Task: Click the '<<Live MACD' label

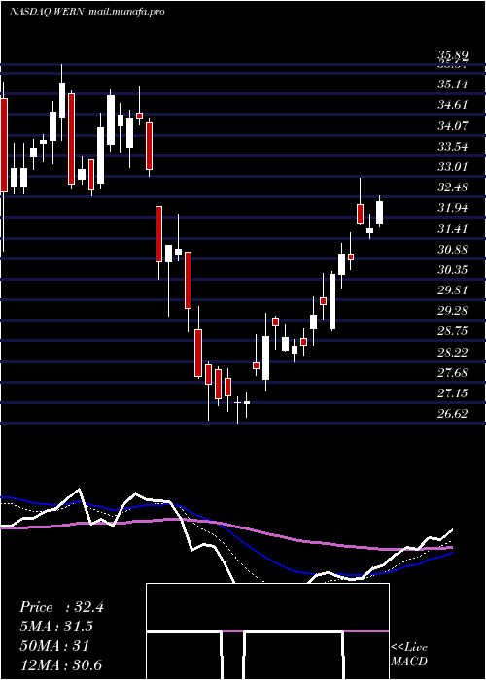Action: [x=409, y=655]
